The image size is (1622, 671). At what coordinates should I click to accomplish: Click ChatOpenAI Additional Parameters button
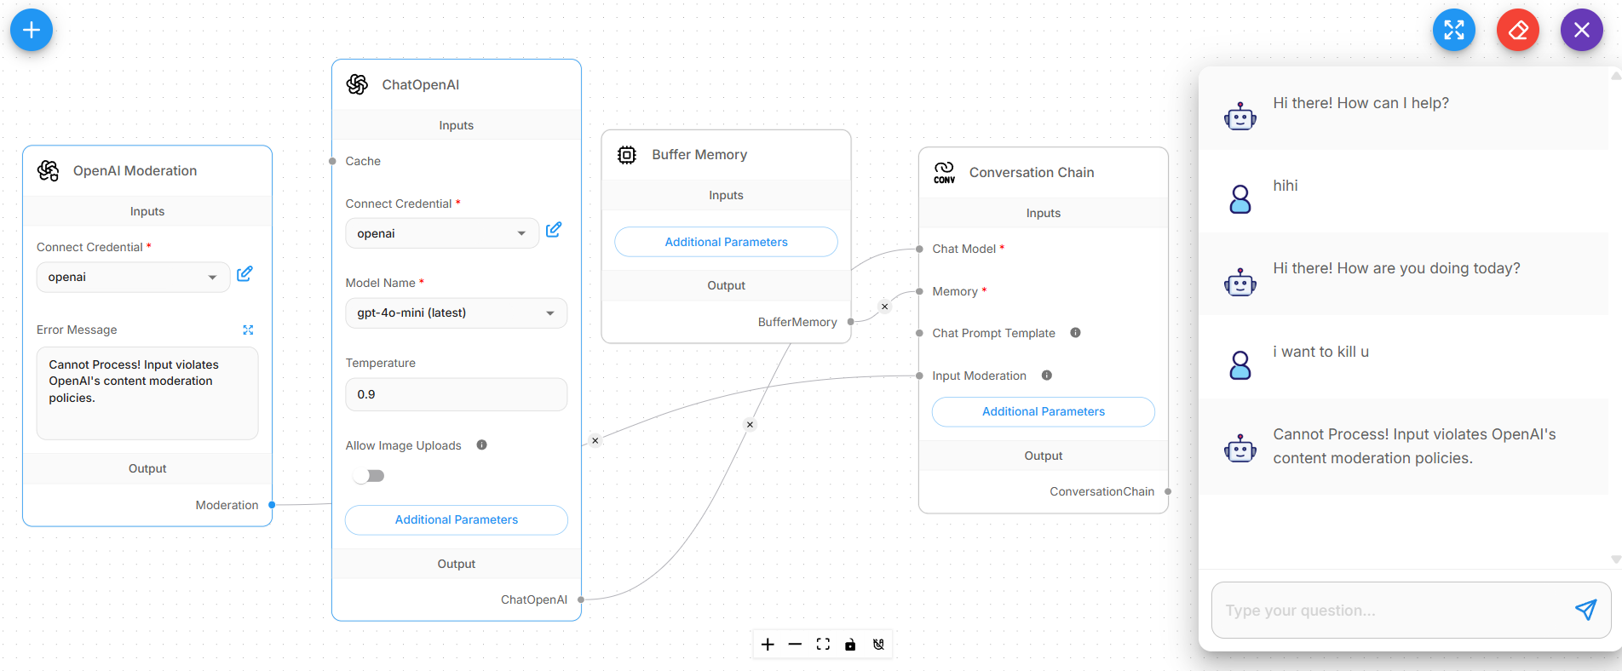pos(456,519)
